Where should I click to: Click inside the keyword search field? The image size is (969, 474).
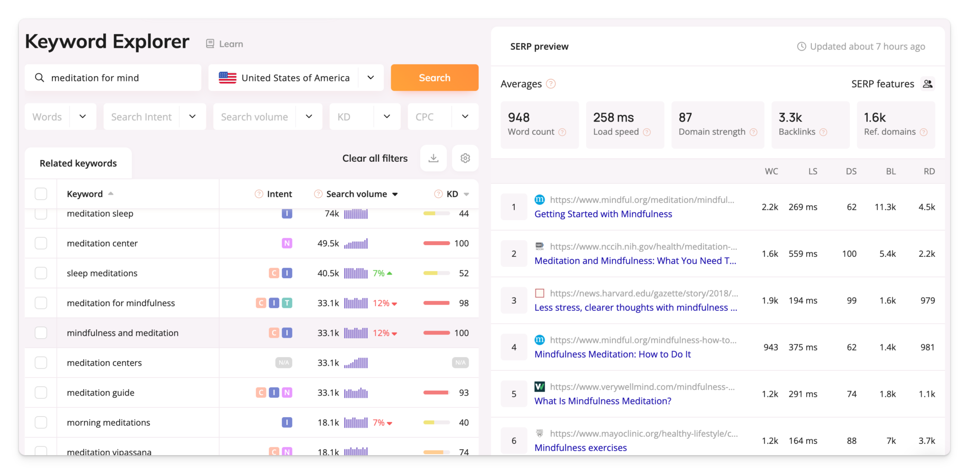point(118,78)
